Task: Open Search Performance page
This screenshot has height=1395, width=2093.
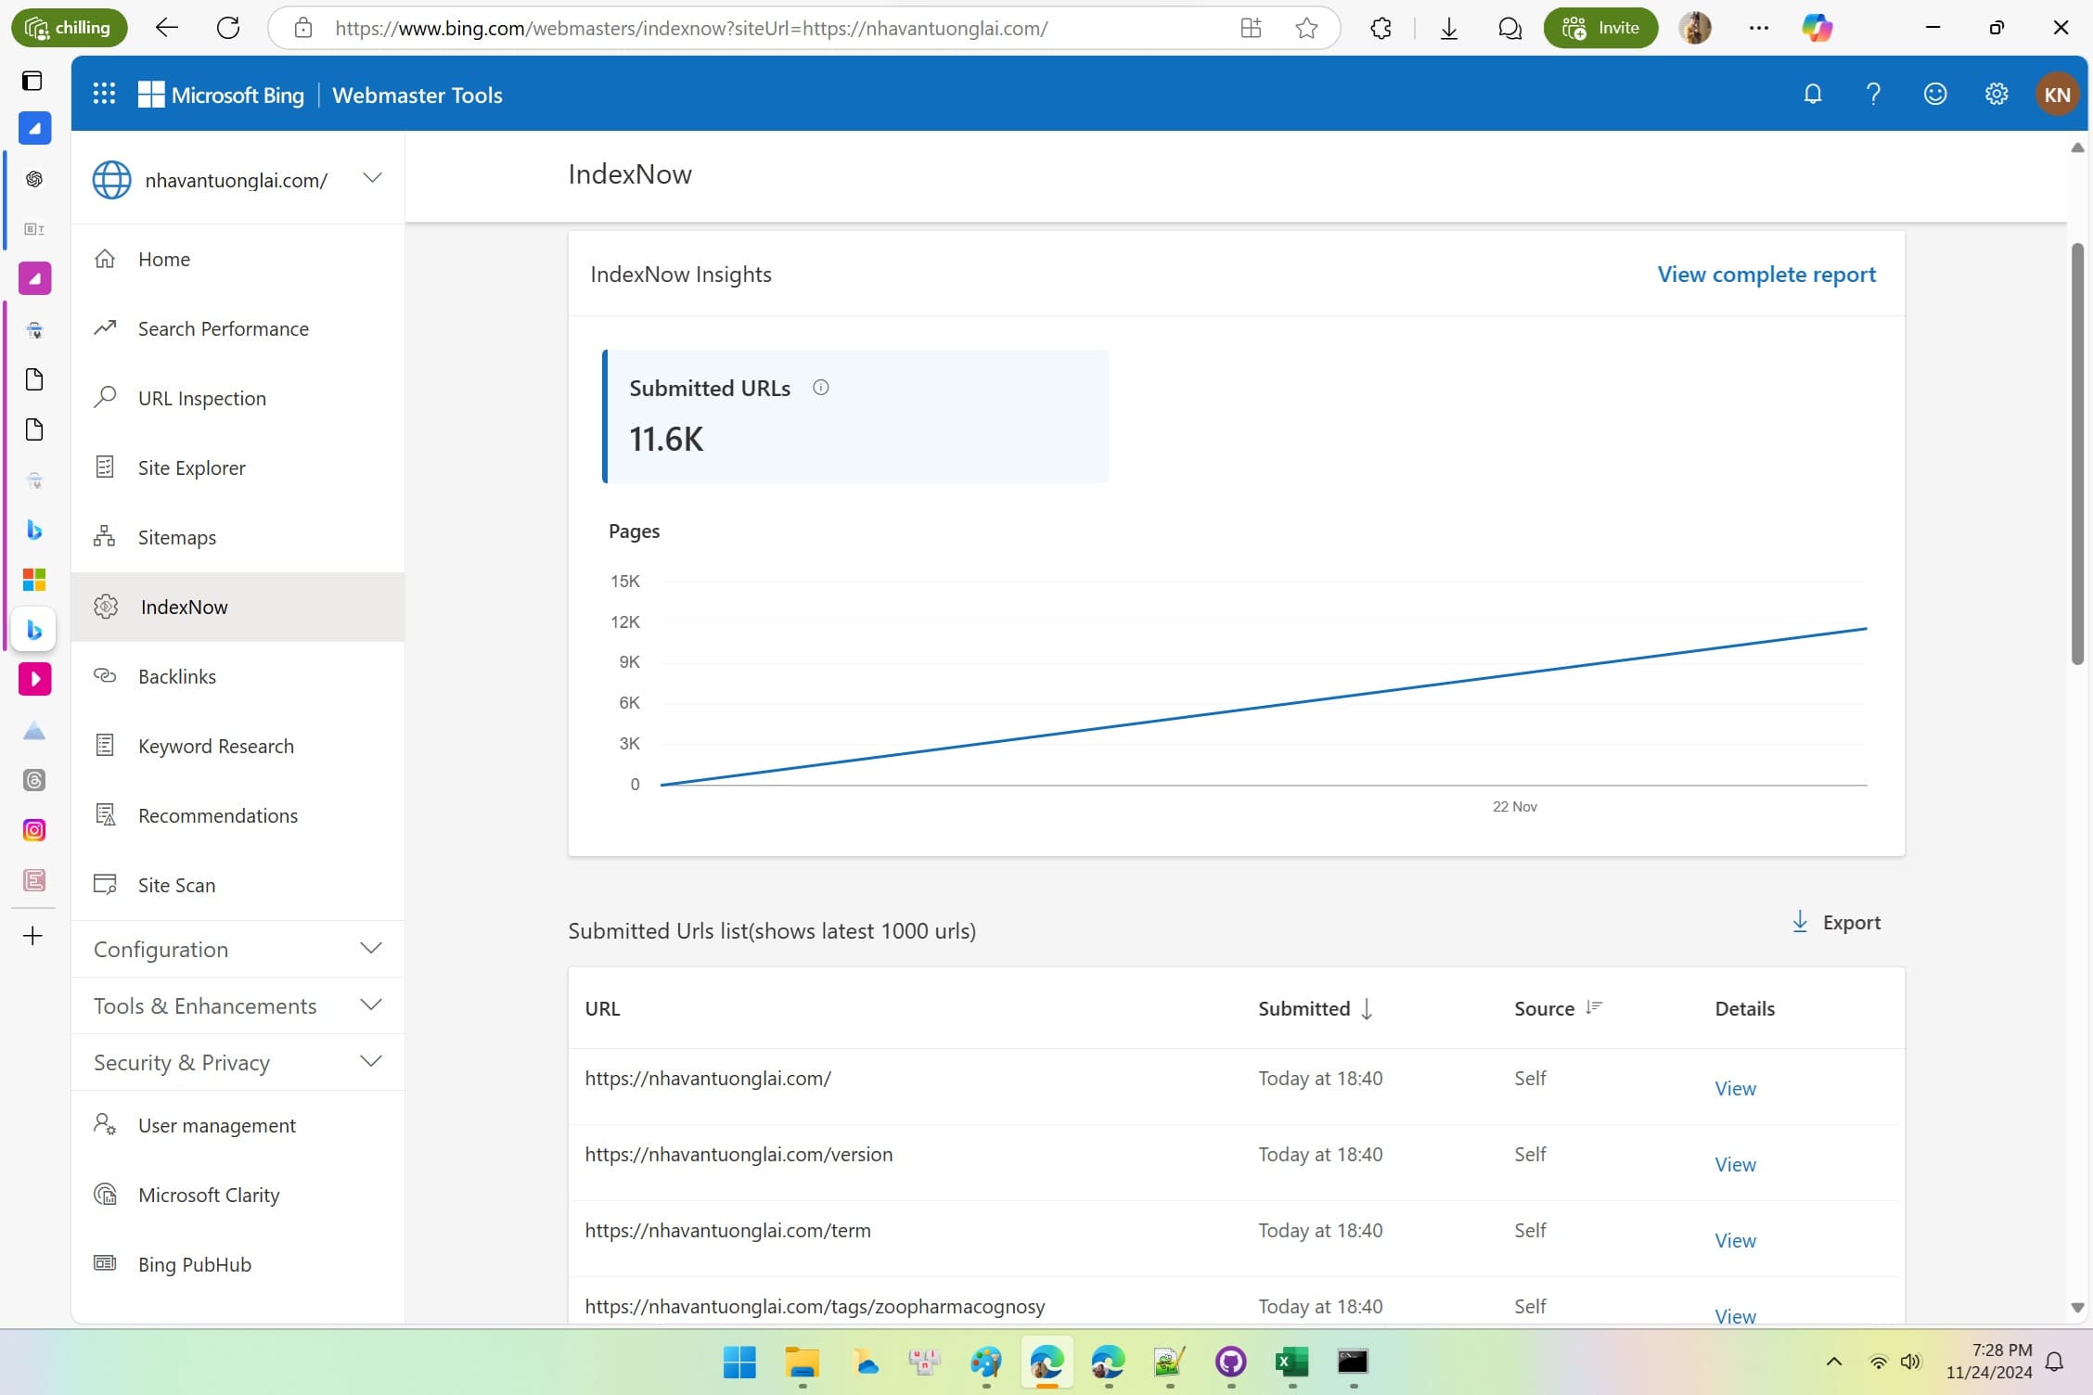Action: (238, 328)
